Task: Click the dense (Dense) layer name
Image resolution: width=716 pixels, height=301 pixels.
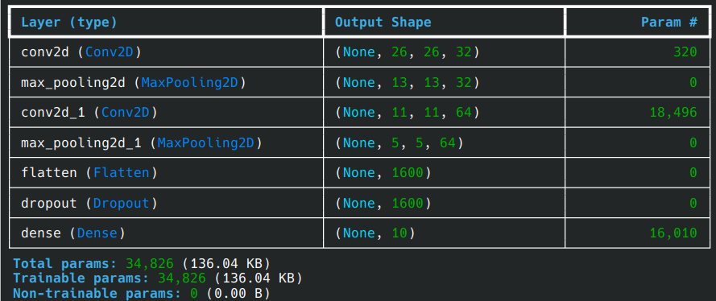Action: 73,233
